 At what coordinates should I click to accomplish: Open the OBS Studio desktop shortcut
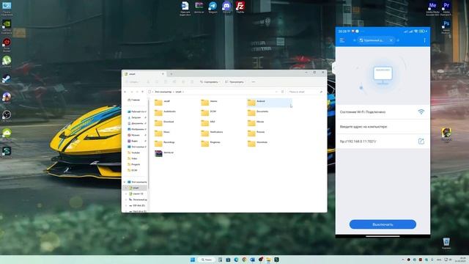click(7, 116)
